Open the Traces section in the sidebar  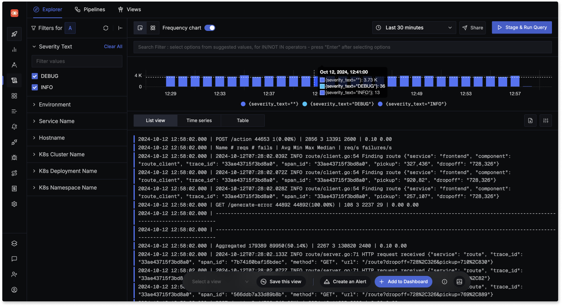(x=14, y=65)
